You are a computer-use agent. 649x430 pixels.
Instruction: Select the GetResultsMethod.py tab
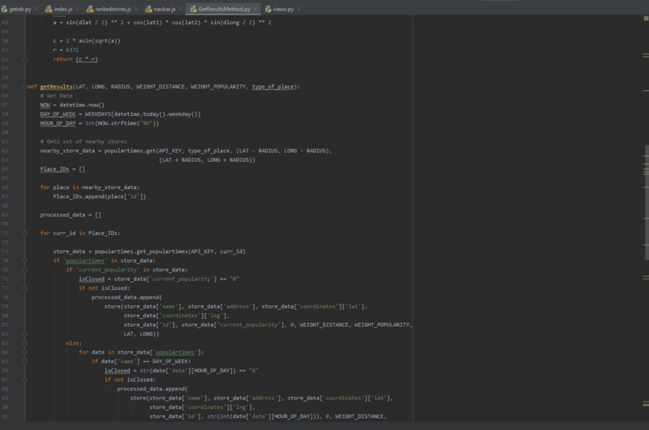click(x=224, y=9)
